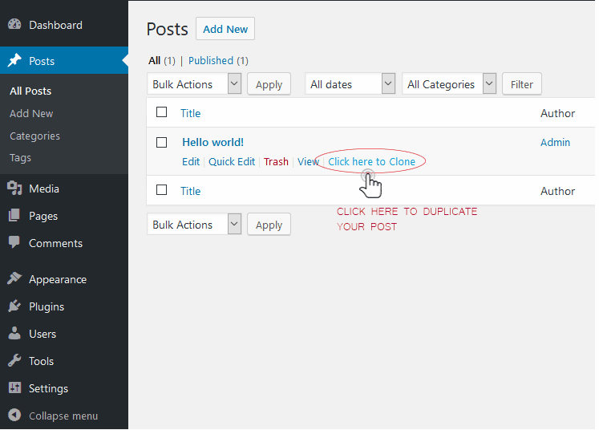Click the Collapse menu text
The height and width of the screenshot is (430, 599).
[x=63, y=416]
